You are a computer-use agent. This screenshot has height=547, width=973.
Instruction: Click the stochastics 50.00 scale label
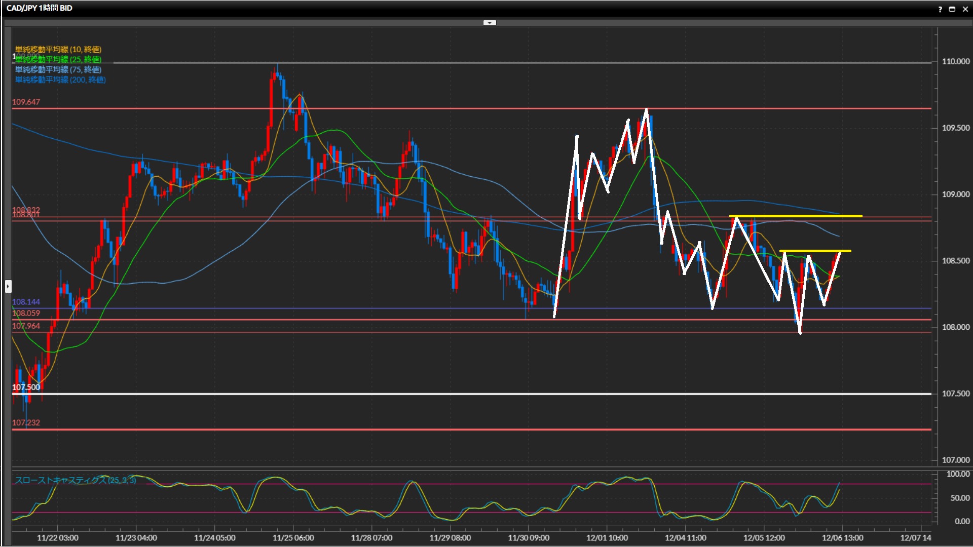(959, 498)
